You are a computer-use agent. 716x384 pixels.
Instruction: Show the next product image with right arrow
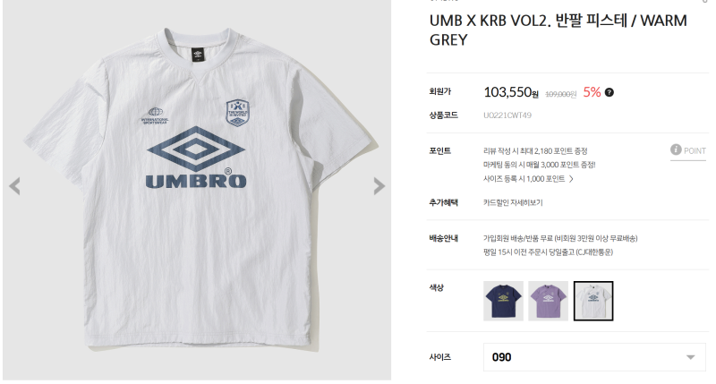pos(379,186)
